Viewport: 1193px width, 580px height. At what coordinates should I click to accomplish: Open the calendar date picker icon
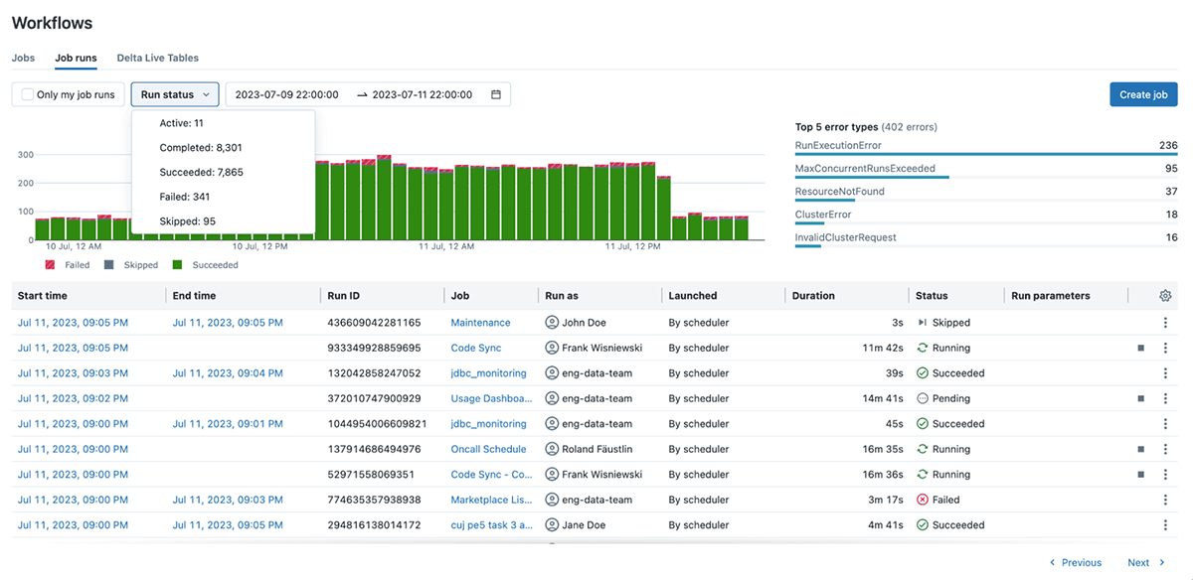pos(495,93)
